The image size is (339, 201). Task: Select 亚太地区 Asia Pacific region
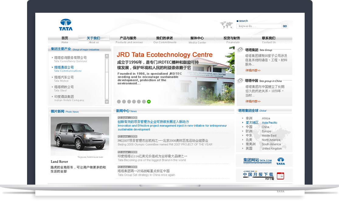click(x=261, y=123)
